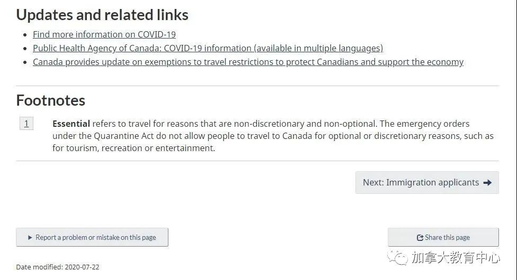Open Find more information on COVID-19 link
The image size is (517, 280).
coord(104,34)
